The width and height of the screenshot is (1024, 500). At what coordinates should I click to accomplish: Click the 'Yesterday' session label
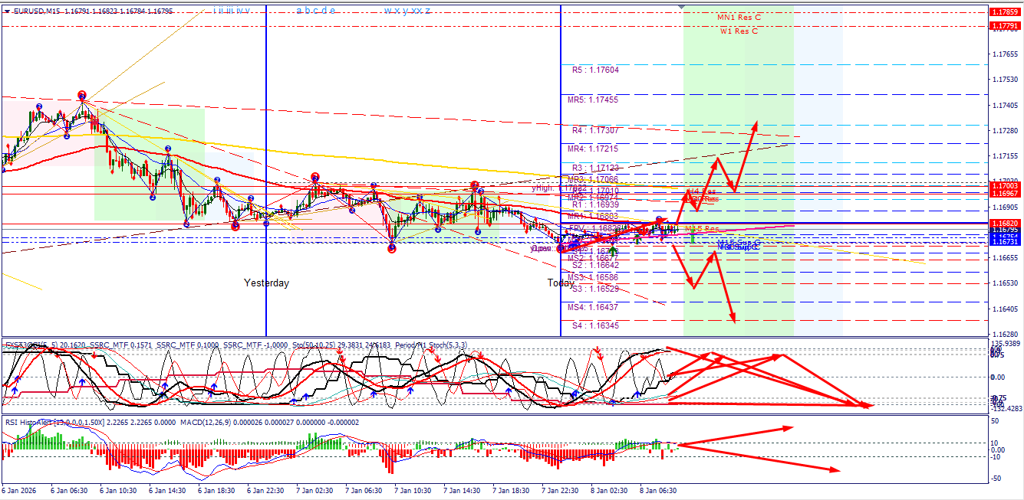[267, 283]
